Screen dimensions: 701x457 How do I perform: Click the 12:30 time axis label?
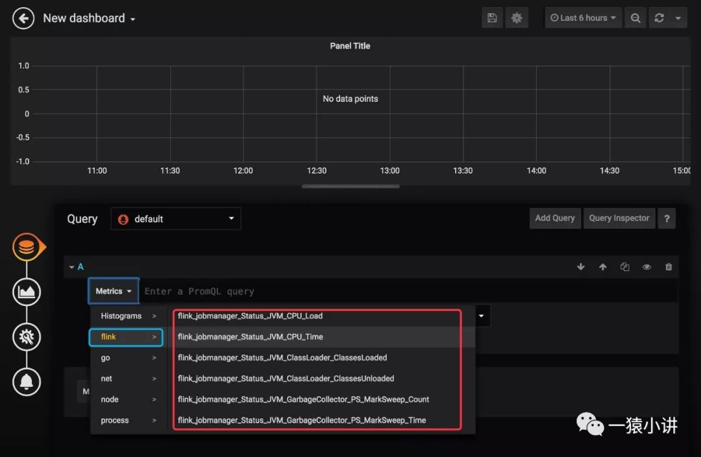317,171
